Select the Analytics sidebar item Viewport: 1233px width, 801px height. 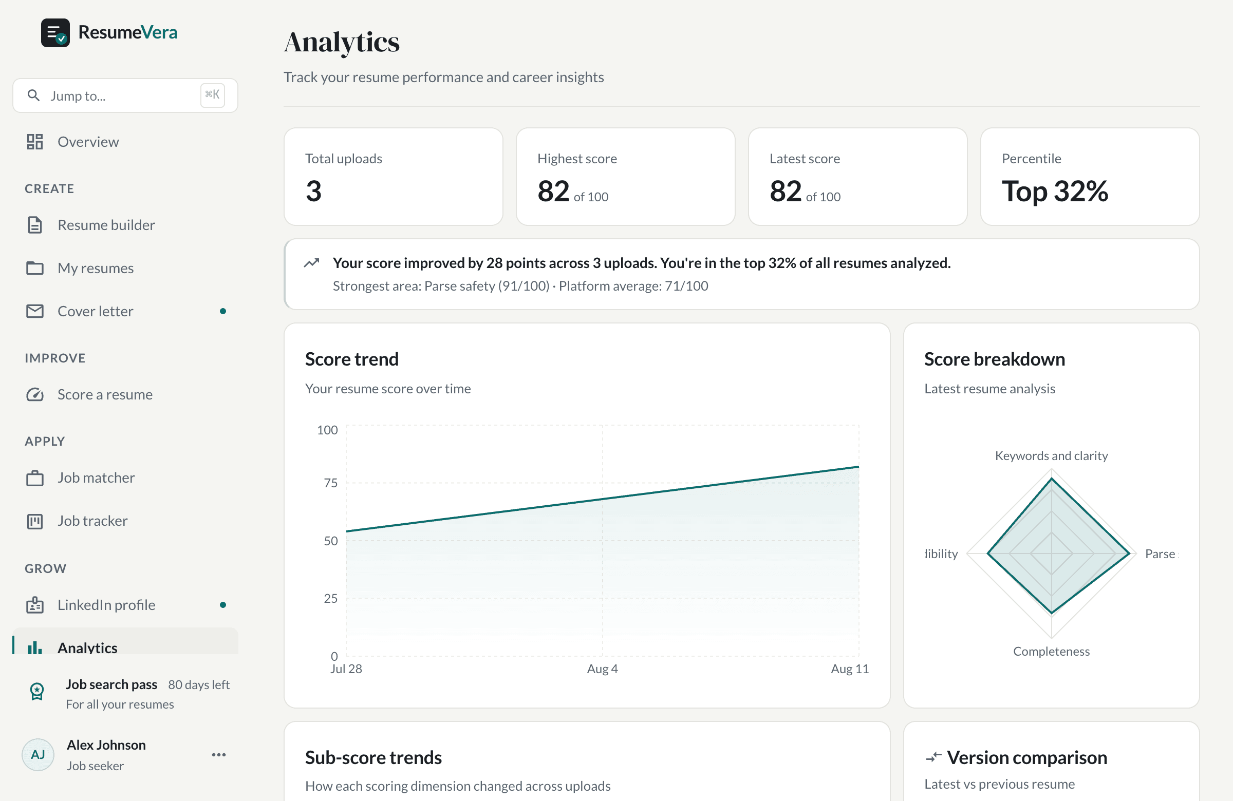125,642
